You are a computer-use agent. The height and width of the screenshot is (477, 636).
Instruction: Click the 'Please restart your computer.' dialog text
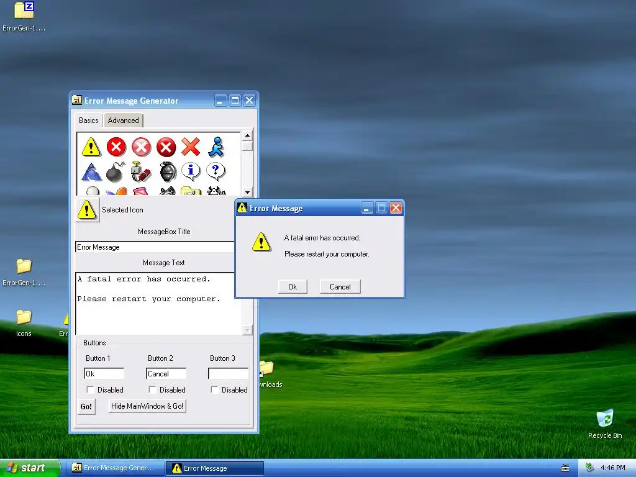[x=327, y=254]
